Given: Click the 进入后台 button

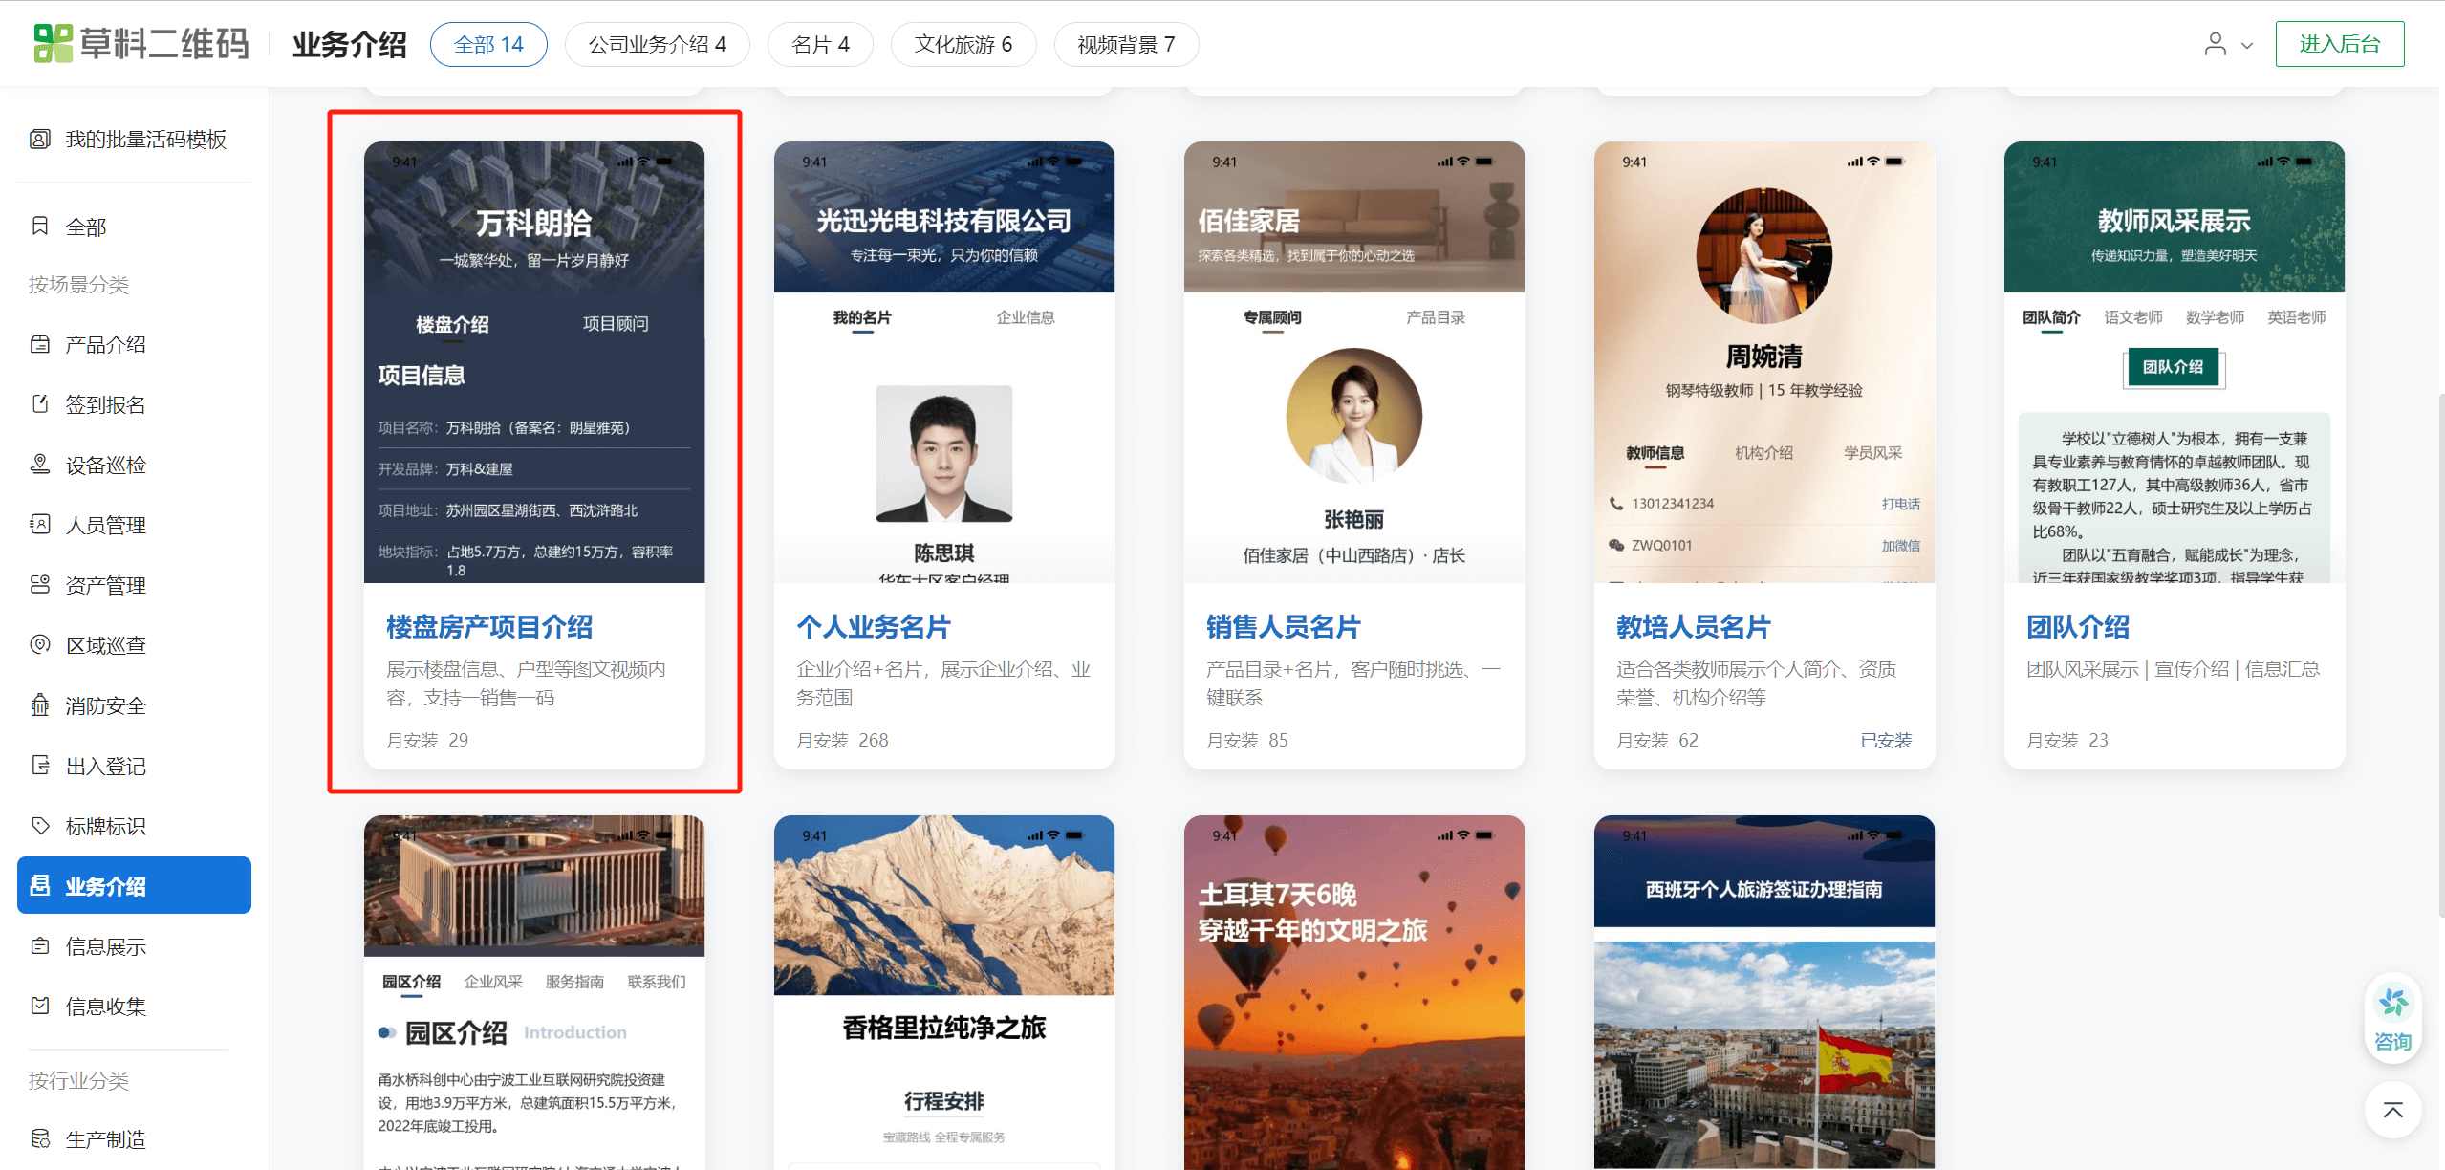Looking at the screenshot, I should 2338,44.
